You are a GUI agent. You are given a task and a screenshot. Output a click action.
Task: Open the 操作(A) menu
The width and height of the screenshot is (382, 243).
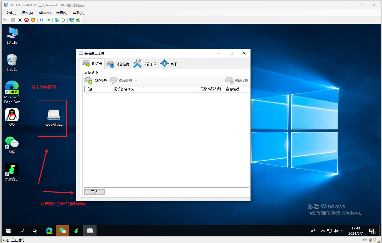pyautogui.click(x=27, y=13)
